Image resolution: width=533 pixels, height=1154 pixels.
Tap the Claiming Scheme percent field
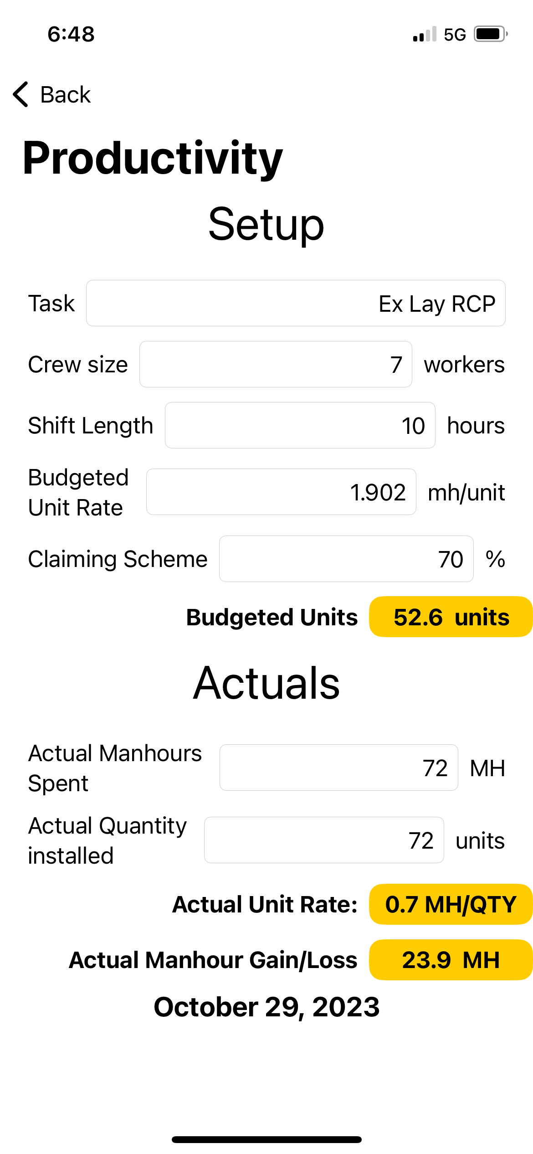pyautogui.click(x=346, y=559)
